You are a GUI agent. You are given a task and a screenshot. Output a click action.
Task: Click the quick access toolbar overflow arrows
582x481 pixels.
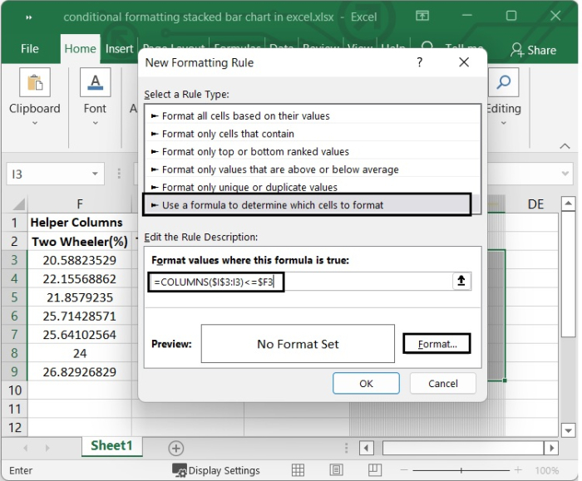(x=29, y=17)
